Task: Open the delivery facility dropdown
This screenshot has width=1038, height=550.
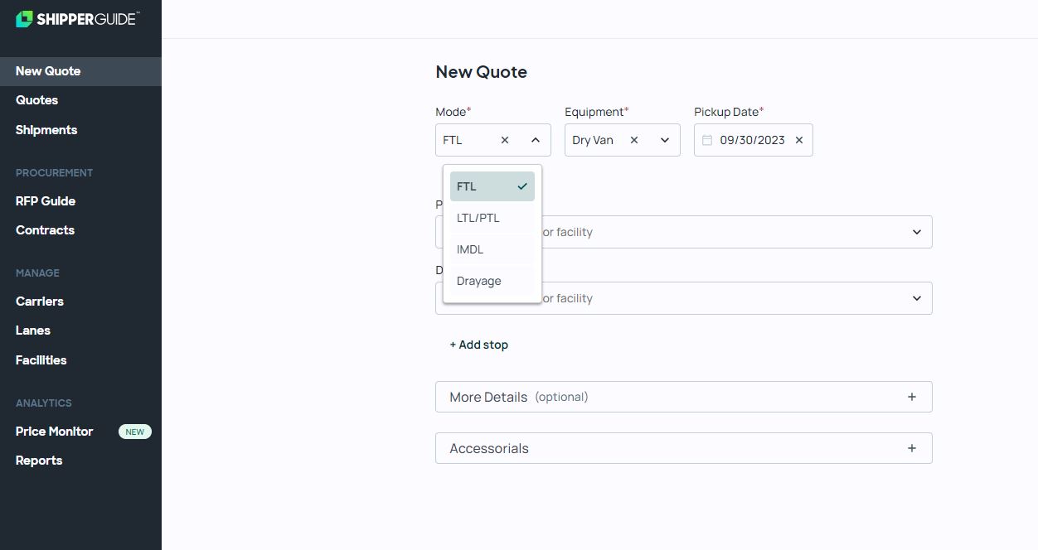Action: point(917,298)
